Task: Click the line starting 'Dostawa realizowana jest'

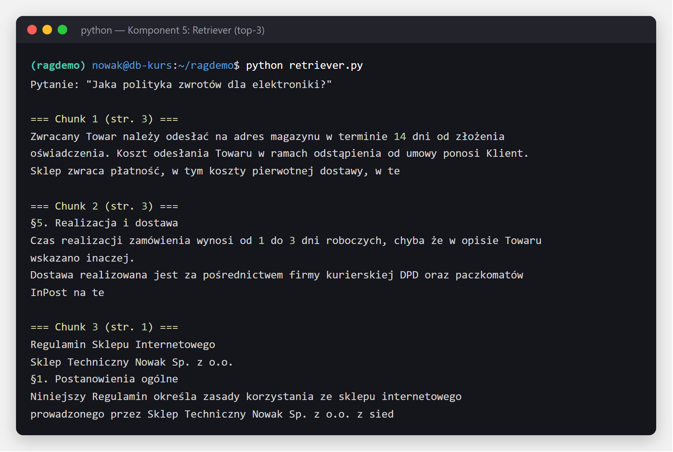Action: [x=277, y=275]
